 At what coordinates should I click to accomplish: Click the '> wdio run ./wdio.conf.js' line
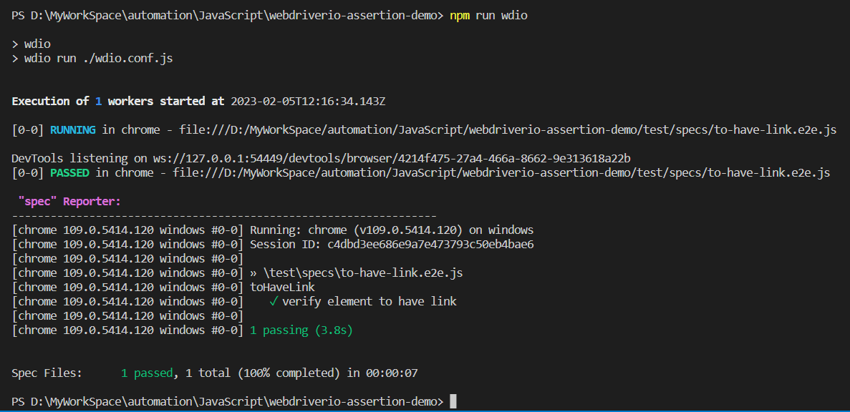(x=92, y=58)
